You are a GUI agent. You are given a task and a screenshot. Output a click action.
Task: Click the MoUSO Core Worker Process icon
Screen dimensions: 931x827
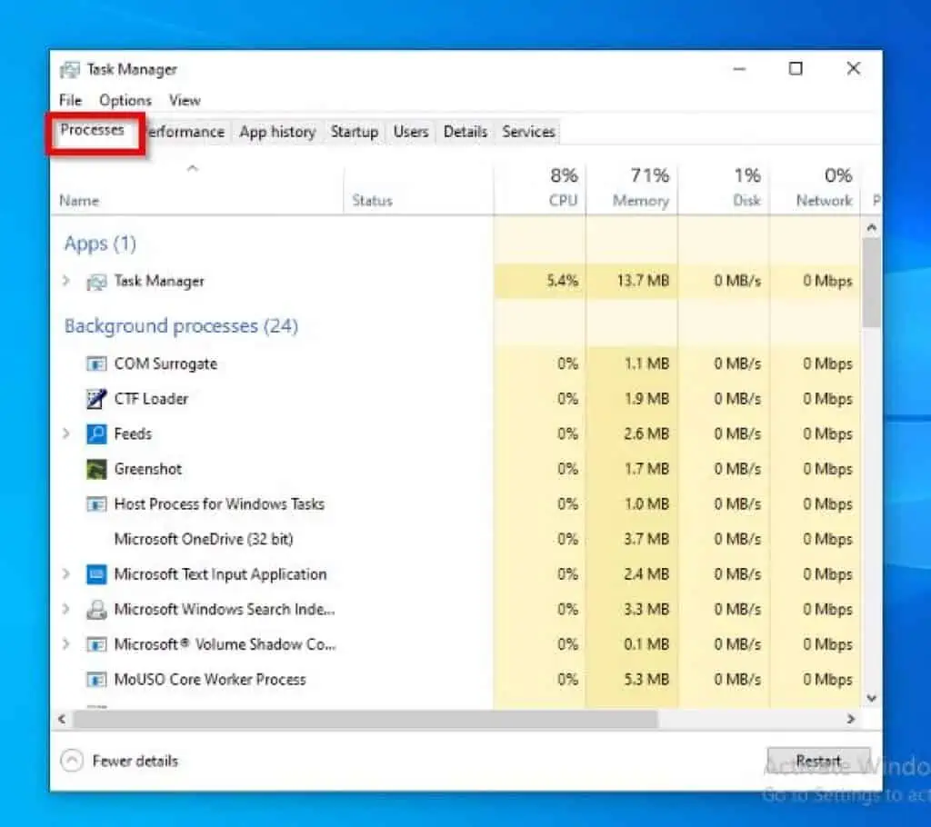[x=96, y=679]
